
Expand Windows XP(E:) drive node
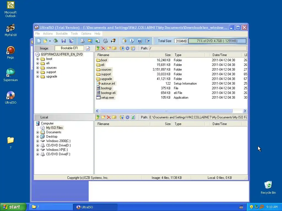pos(37,150)
